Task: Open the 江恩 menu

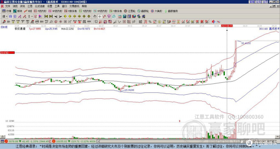Action: tap(30, 6)
